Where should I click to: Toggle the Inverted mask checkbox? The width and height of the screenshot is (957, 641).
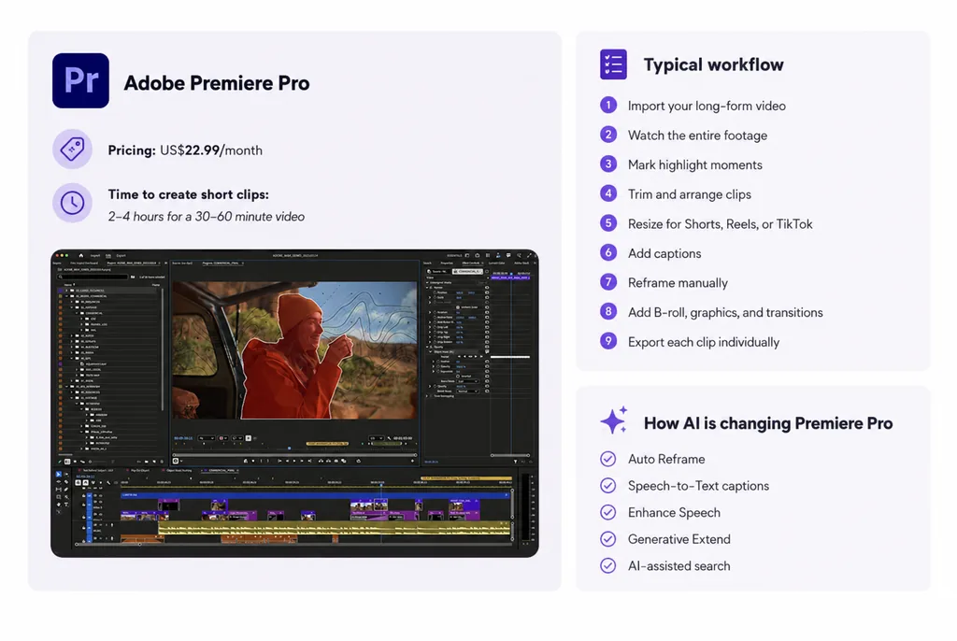[458, 376]
